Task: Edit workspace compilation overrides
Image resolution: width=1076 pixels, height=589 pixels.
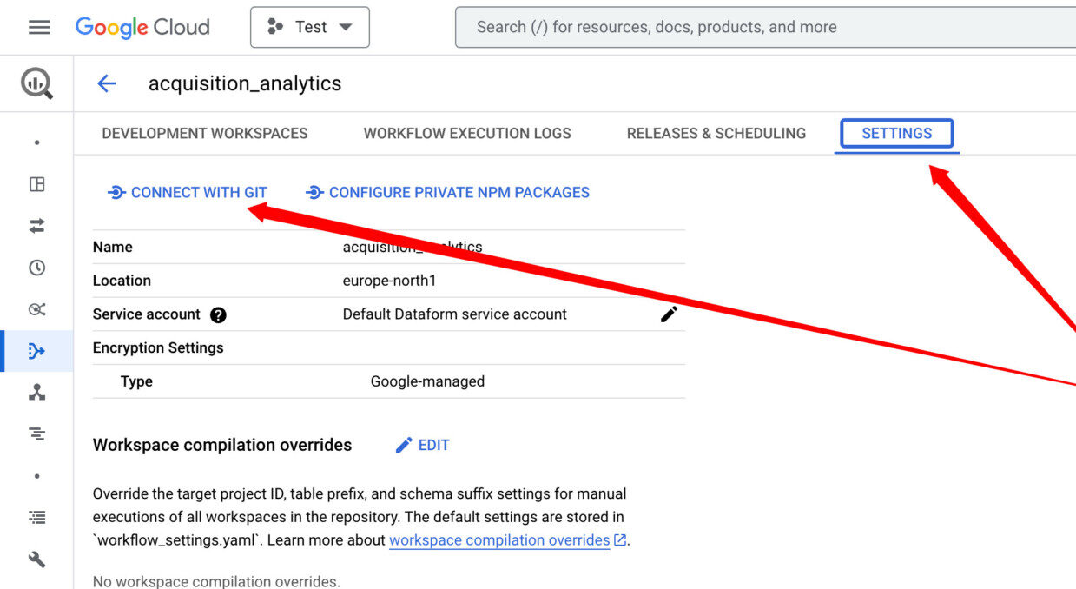Action: pyautogui.click(x=423, y=445)
